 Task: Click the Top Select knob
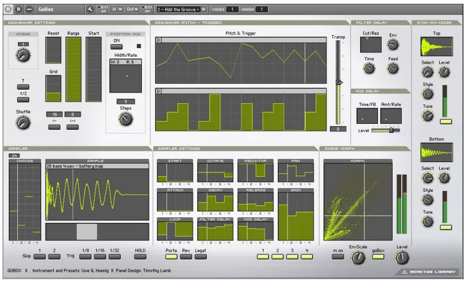click(x=427, y=72)
